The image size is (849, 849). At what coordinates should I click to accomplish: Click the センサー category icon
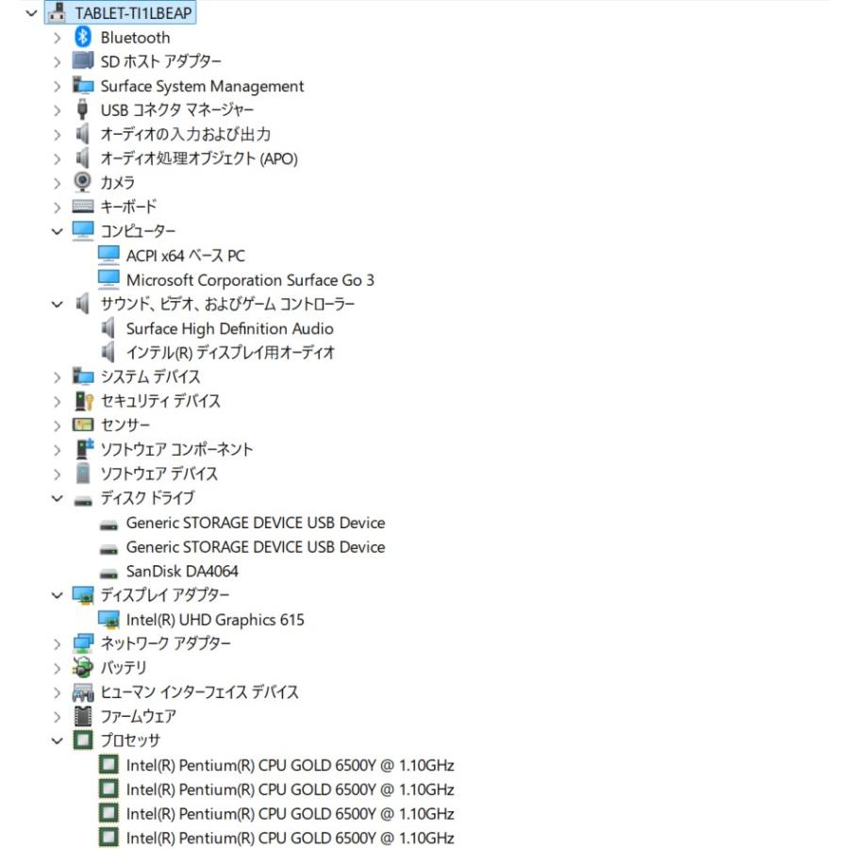click(83, 425)
